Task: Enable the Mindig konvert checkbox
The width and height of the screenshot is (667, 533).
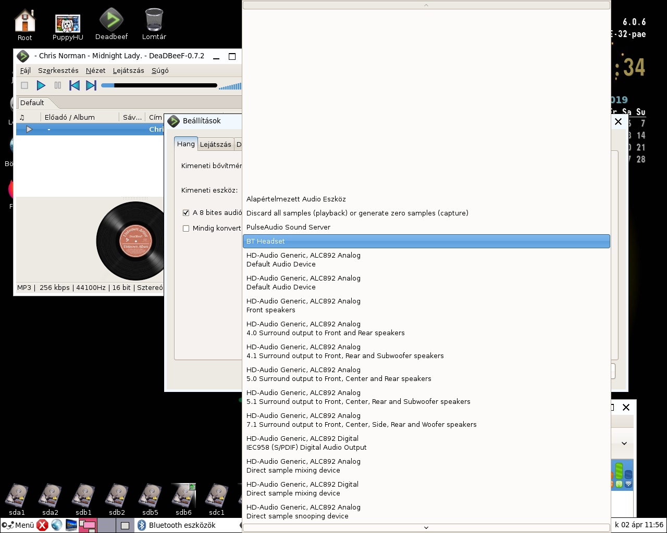Action: (x=186, y=229)
